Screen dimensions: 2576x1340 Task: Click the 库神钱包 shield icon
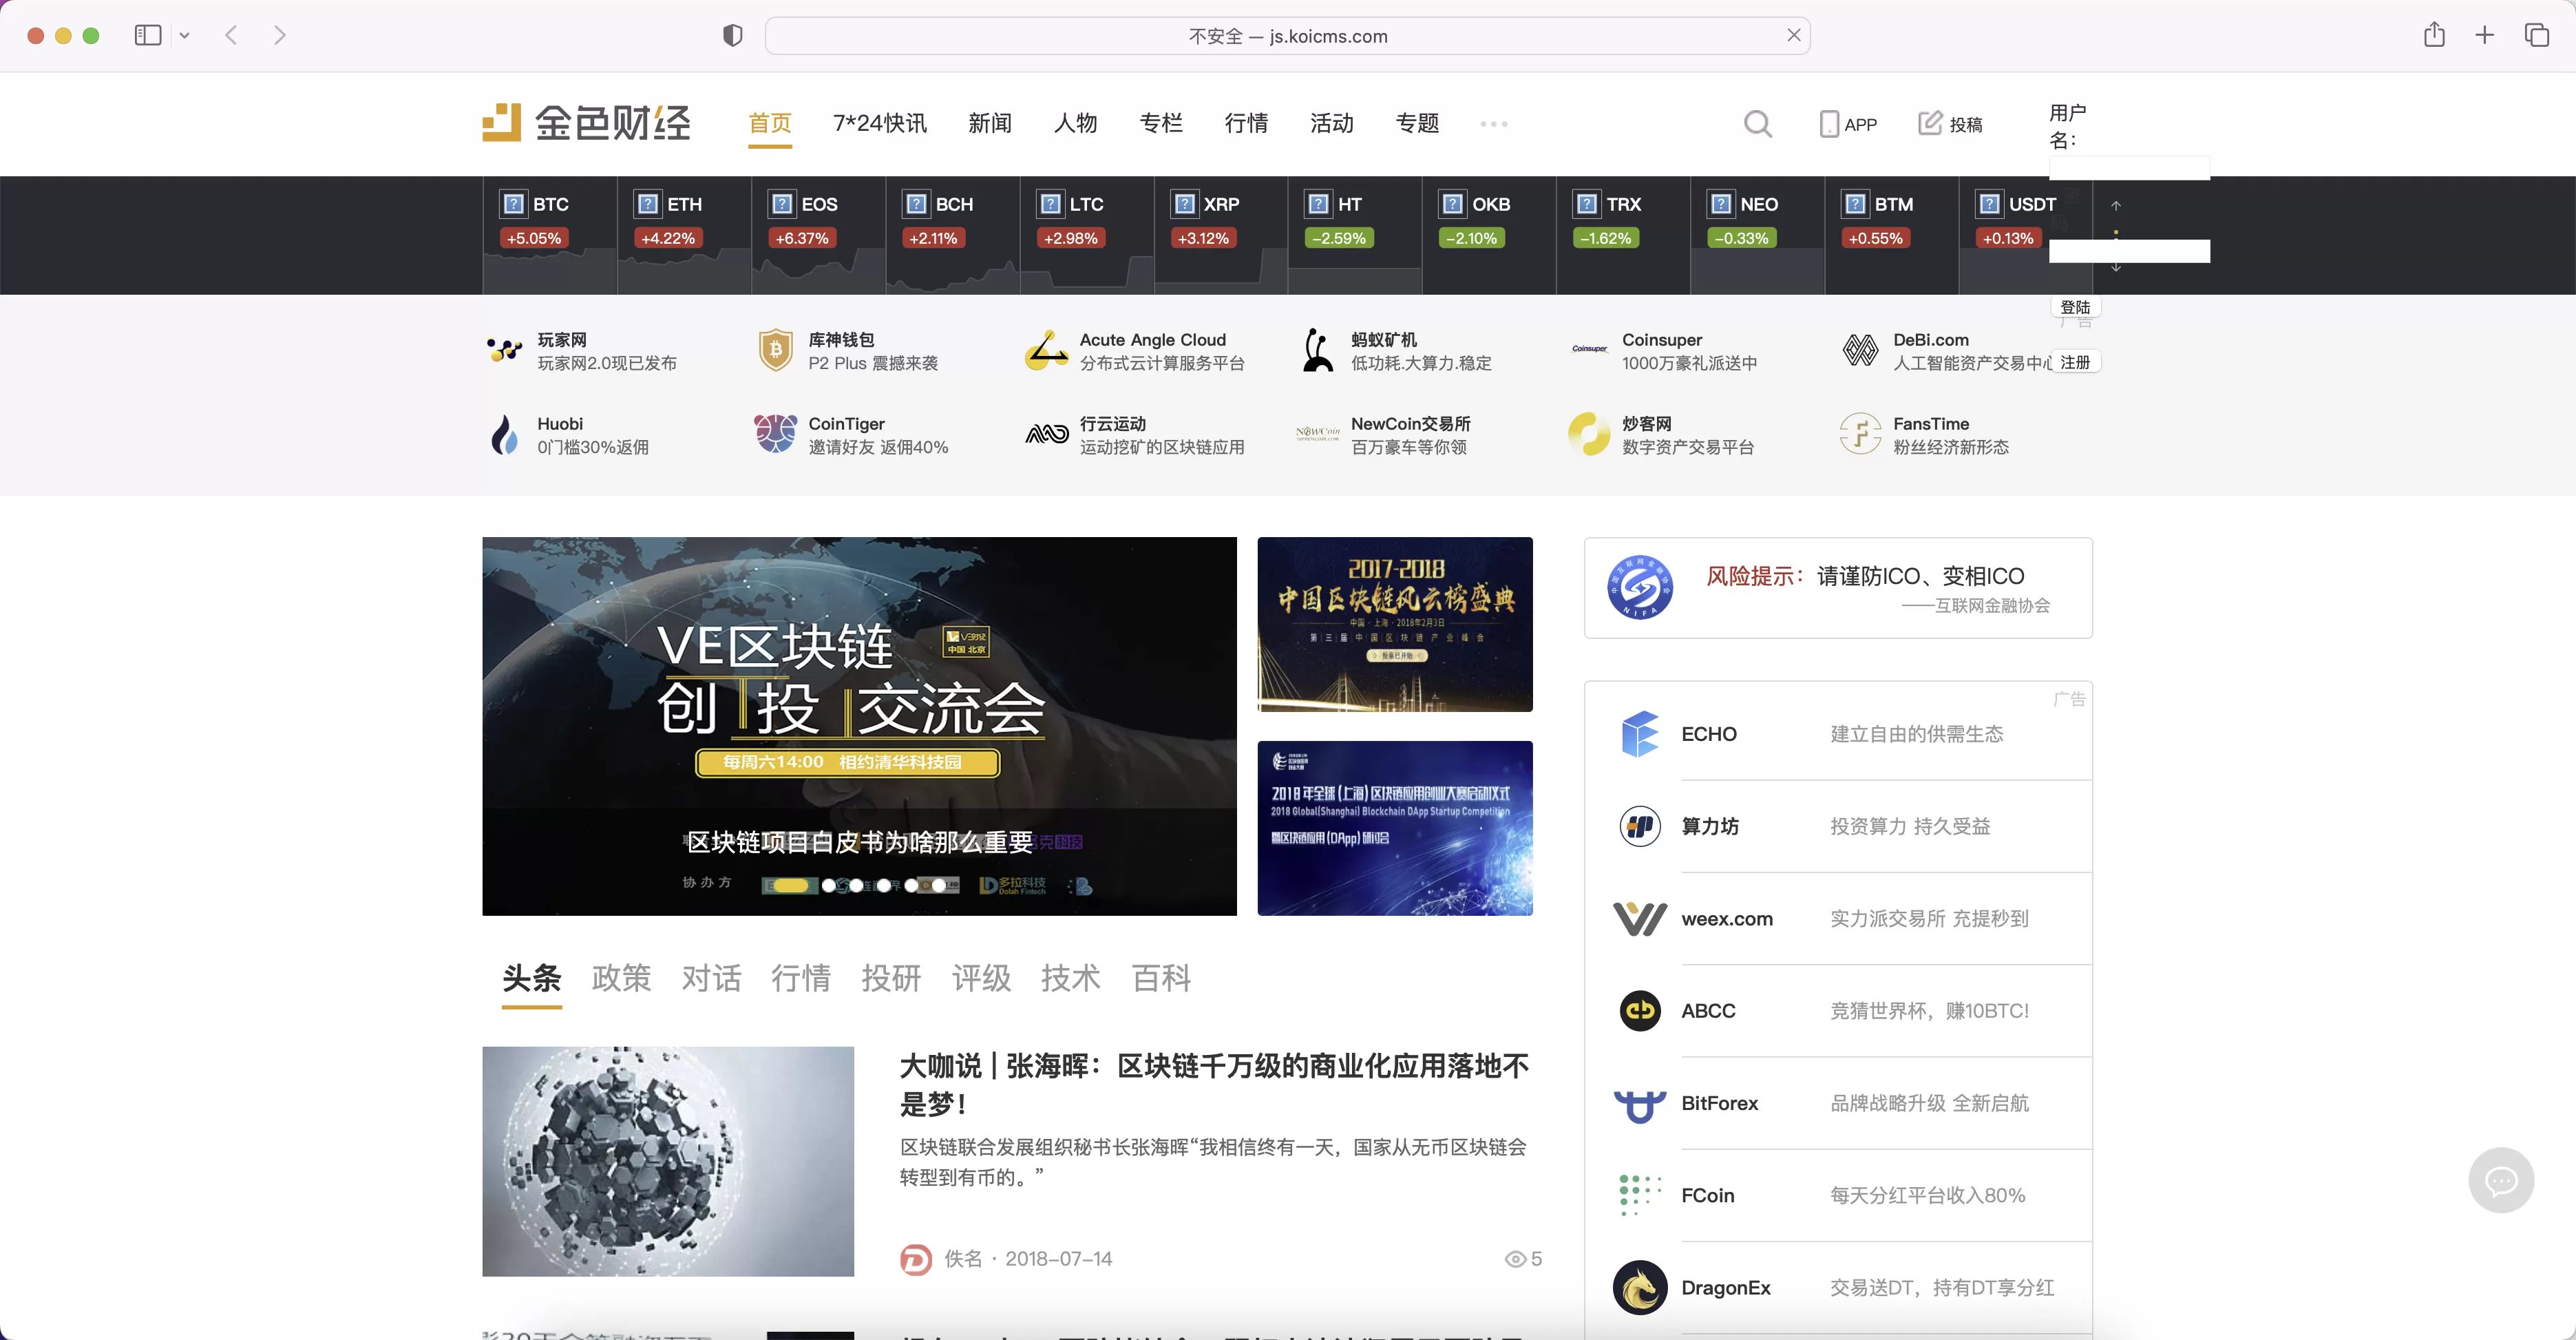[x=775, y=350]
